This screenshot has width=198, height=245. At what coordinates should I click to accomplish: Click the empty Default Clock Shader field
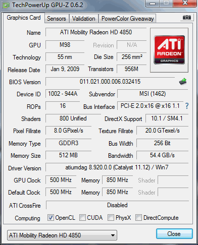[x=173, y=192]
